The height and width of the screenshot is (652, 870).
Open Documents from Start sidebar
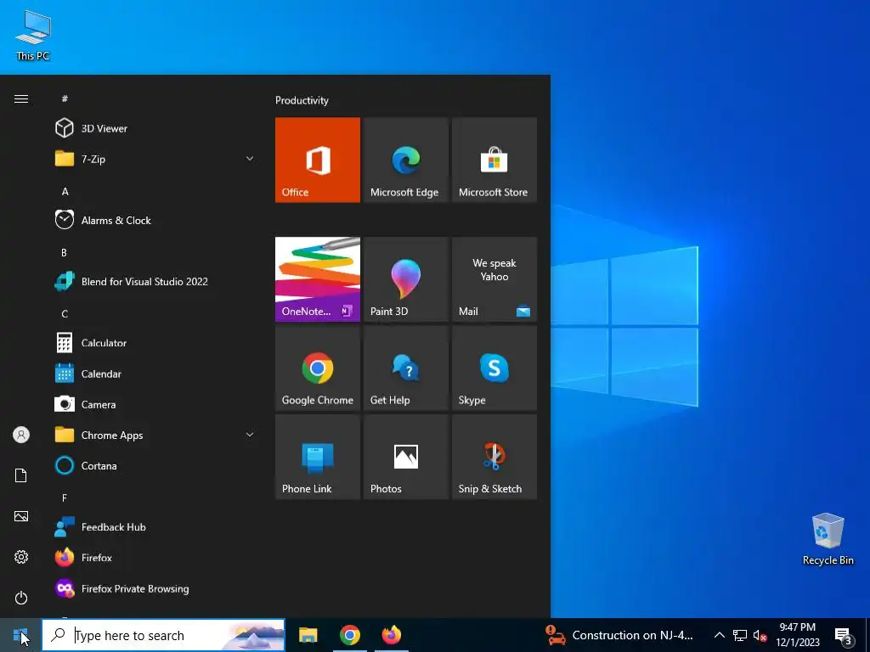pyautogui.click(x=21, y=475)
